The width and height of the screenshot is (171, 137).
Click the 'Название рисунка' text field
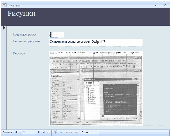[x=96, y=42]
